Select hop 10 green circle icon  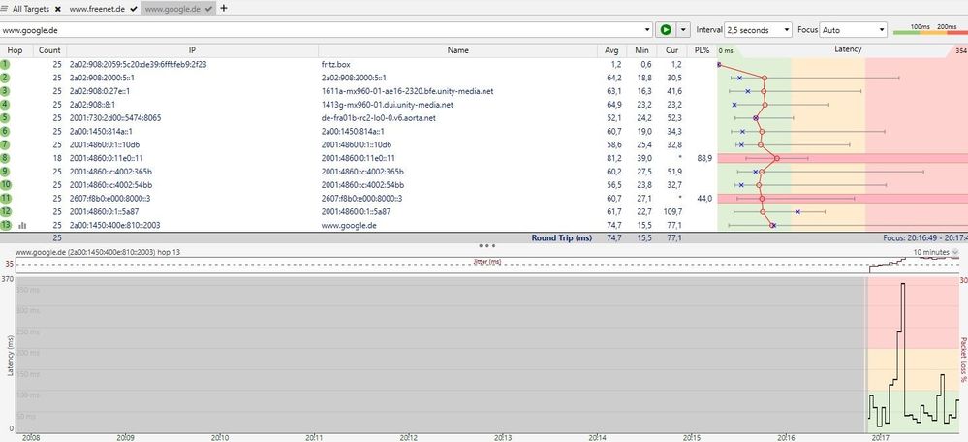click(x=5, y=184)
